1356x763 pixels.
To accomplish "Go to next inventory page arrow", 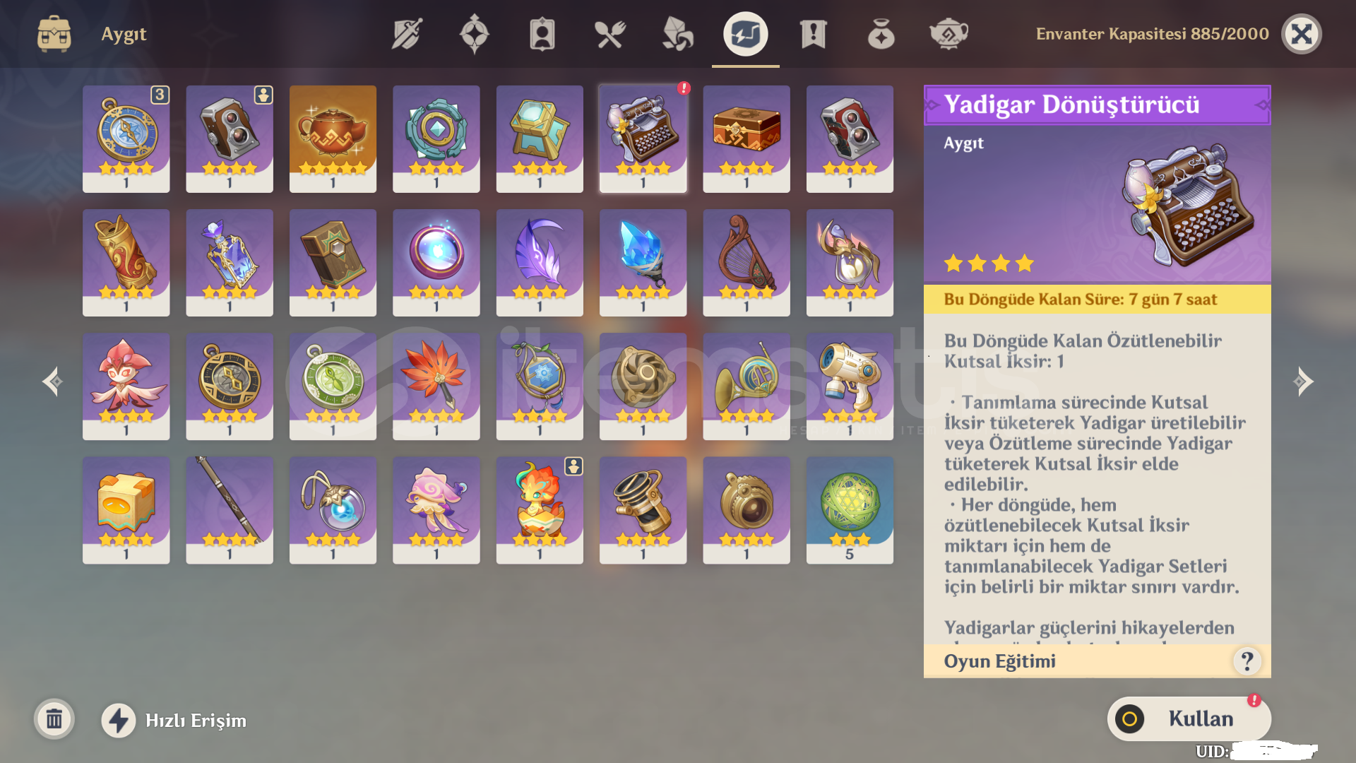I will [x=1303, y=381].
